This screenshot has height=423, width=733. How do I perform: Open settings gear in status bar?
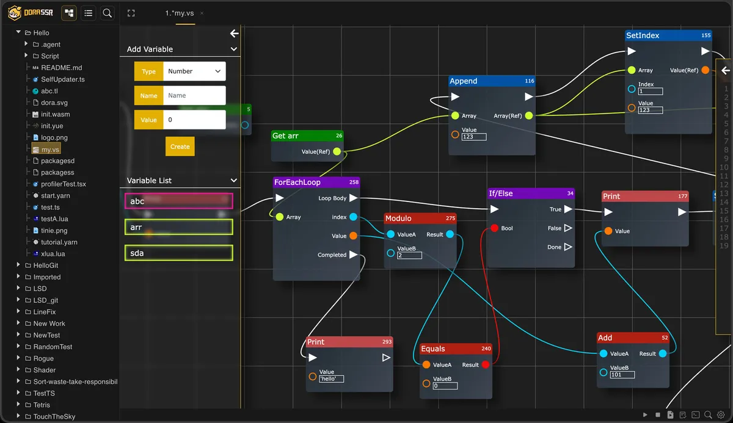point(721,415)
